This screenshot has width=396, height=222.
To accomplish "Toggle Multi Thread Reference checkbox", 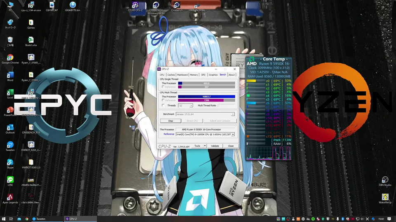I will pos(163,100).
